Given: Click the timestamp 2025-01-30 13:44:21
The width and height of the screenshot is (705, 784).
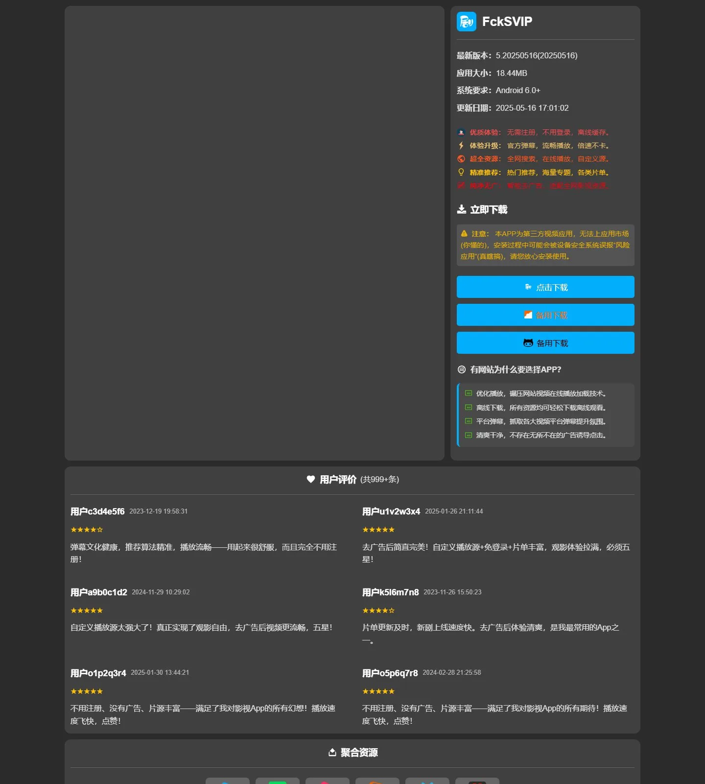Looking at the screenshot, I should pyautogui.click(x=160, y=672).
